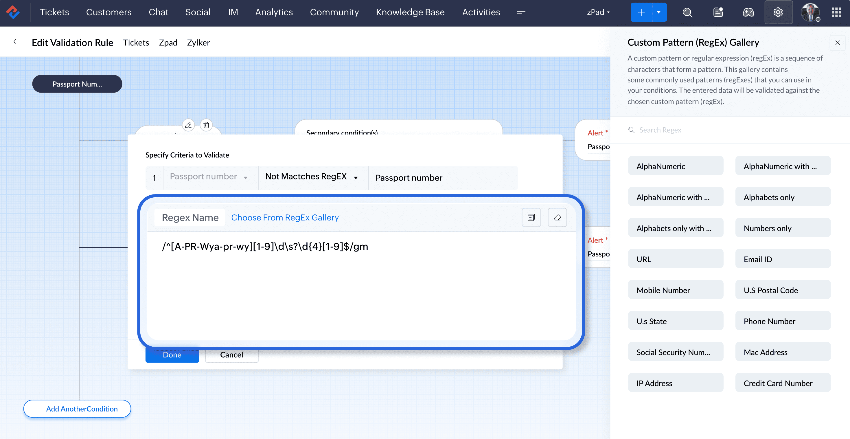
Task: Go to Knowledge Base menu
Action: click(410, 12)
